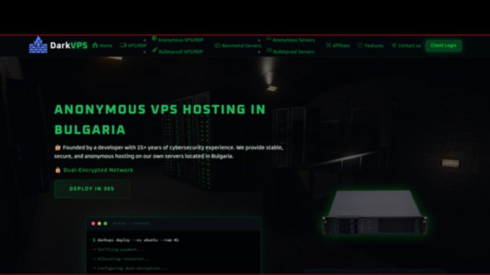Click the DEPLOY IN 30S button

(x=92, y=189)
